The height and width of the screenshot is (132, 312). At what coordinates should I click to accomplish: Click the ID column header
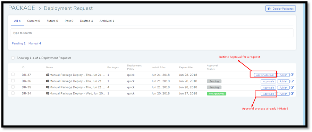click(23, 68)
